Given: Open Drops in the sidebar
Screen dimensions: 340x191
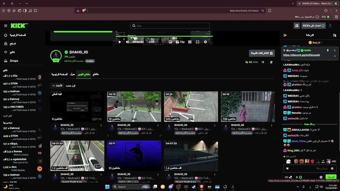Looking at the screenshot, I should click(x=11, y=61).
